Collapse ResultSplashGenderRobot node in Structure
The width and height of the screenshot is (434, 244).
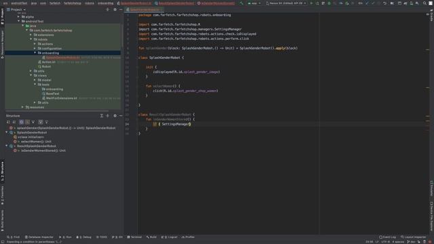(7, 146)
